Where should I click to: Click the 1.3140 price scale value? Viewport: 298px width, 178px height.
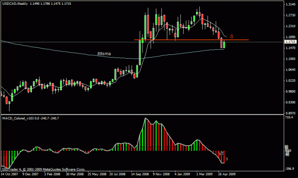(x=290, y=5)
